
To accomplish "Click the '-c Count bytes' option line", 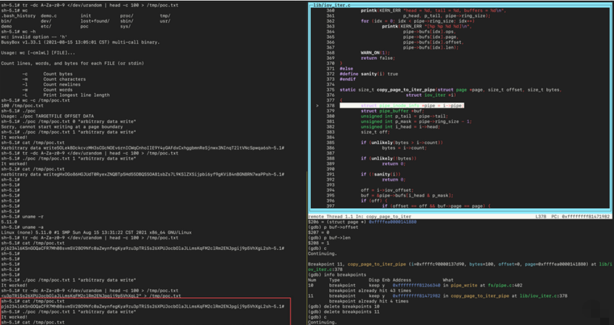I will [x=47, y=74].
